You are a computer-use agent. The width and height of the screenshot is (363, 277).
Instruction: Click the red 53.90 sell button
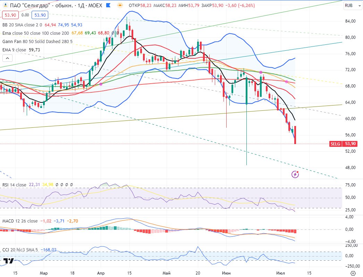coord(10,15)
